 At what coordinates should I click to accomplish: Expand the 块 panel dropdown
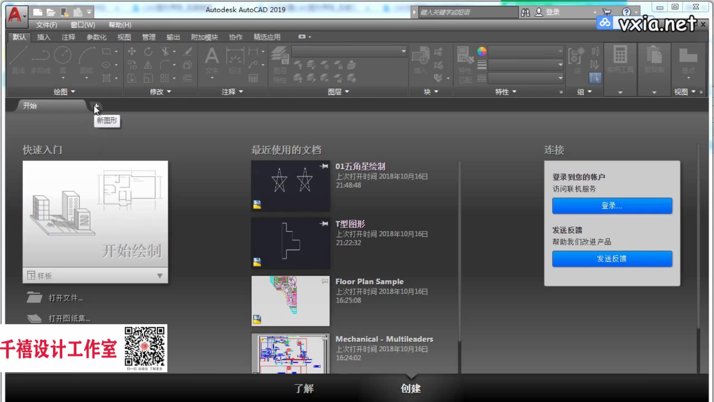click(x=431, y=92)
